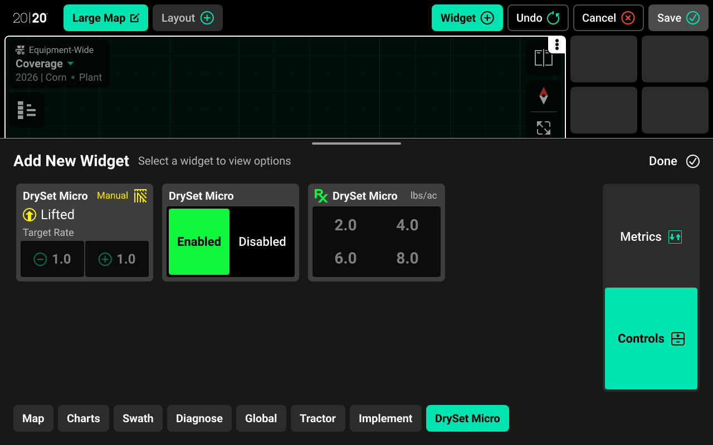Select the 6.0 lbs/ac rate preset
The height and width of the screenshot is (445, 713).
click(345, 258)
